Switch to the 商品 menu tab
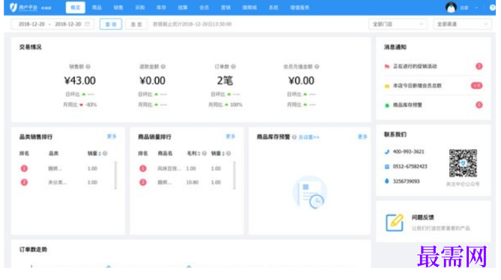This screenshot has width=501, height=280. [x=97, y=7]
